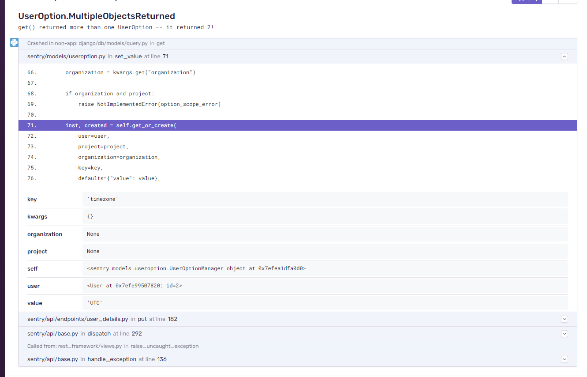Image resolution: width=587 pixels, height=377 pixels.
Task: Click line number 66 in the code view
Action: 31,72
